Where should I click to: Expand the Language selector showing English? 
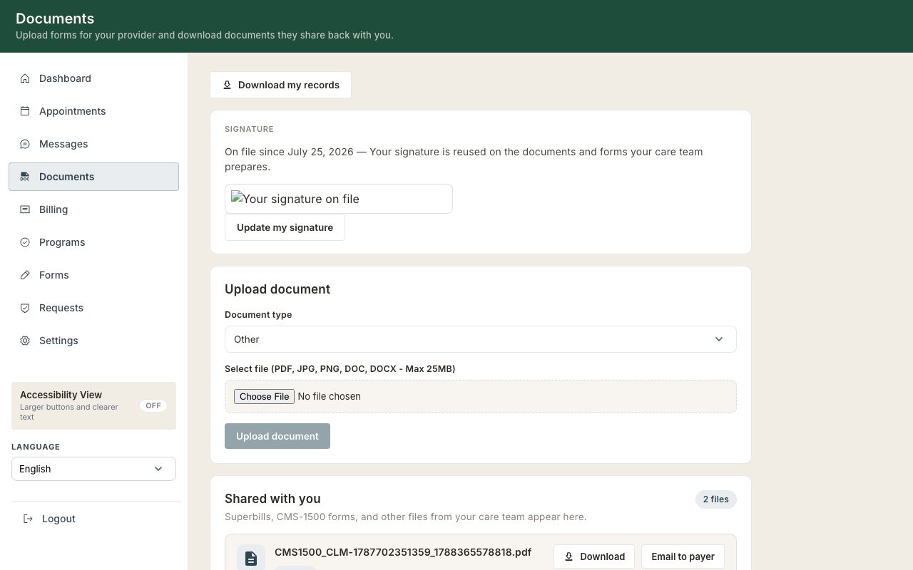coord(93,469)
